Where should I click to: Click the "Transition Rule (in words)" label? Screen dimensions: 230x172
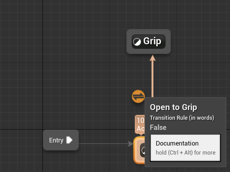pyautogui.click(x=182, y=118)
